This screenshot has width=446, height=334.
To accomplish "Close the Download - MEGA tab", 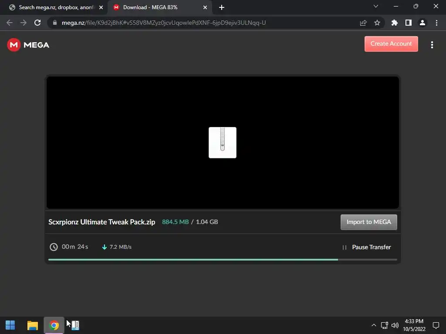I will (205, 8).
